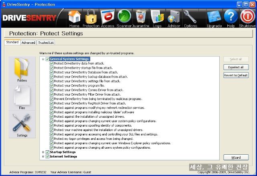Uncheck Protect DriveSentry data from attack
This screenshot has width=257, height=176.
(51, 63)
